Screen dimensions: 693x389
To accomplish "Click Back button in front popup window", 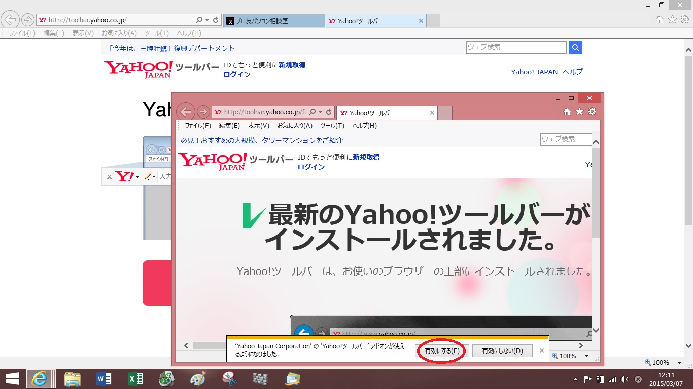I will click(186, 111).
